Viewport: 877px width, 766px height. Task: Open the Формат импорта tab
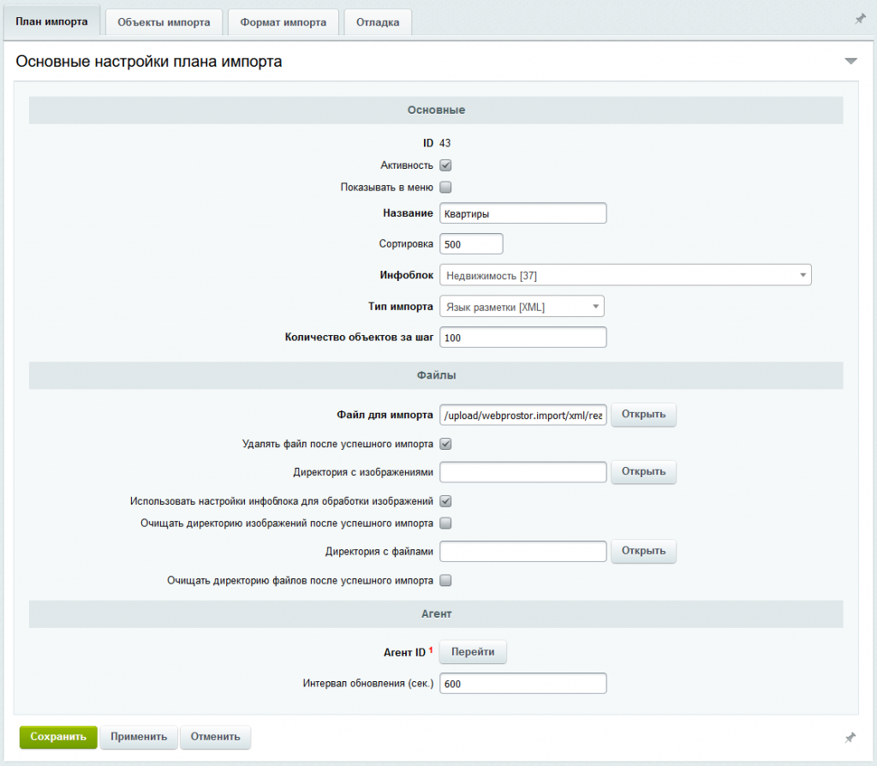tap(283, 22)
